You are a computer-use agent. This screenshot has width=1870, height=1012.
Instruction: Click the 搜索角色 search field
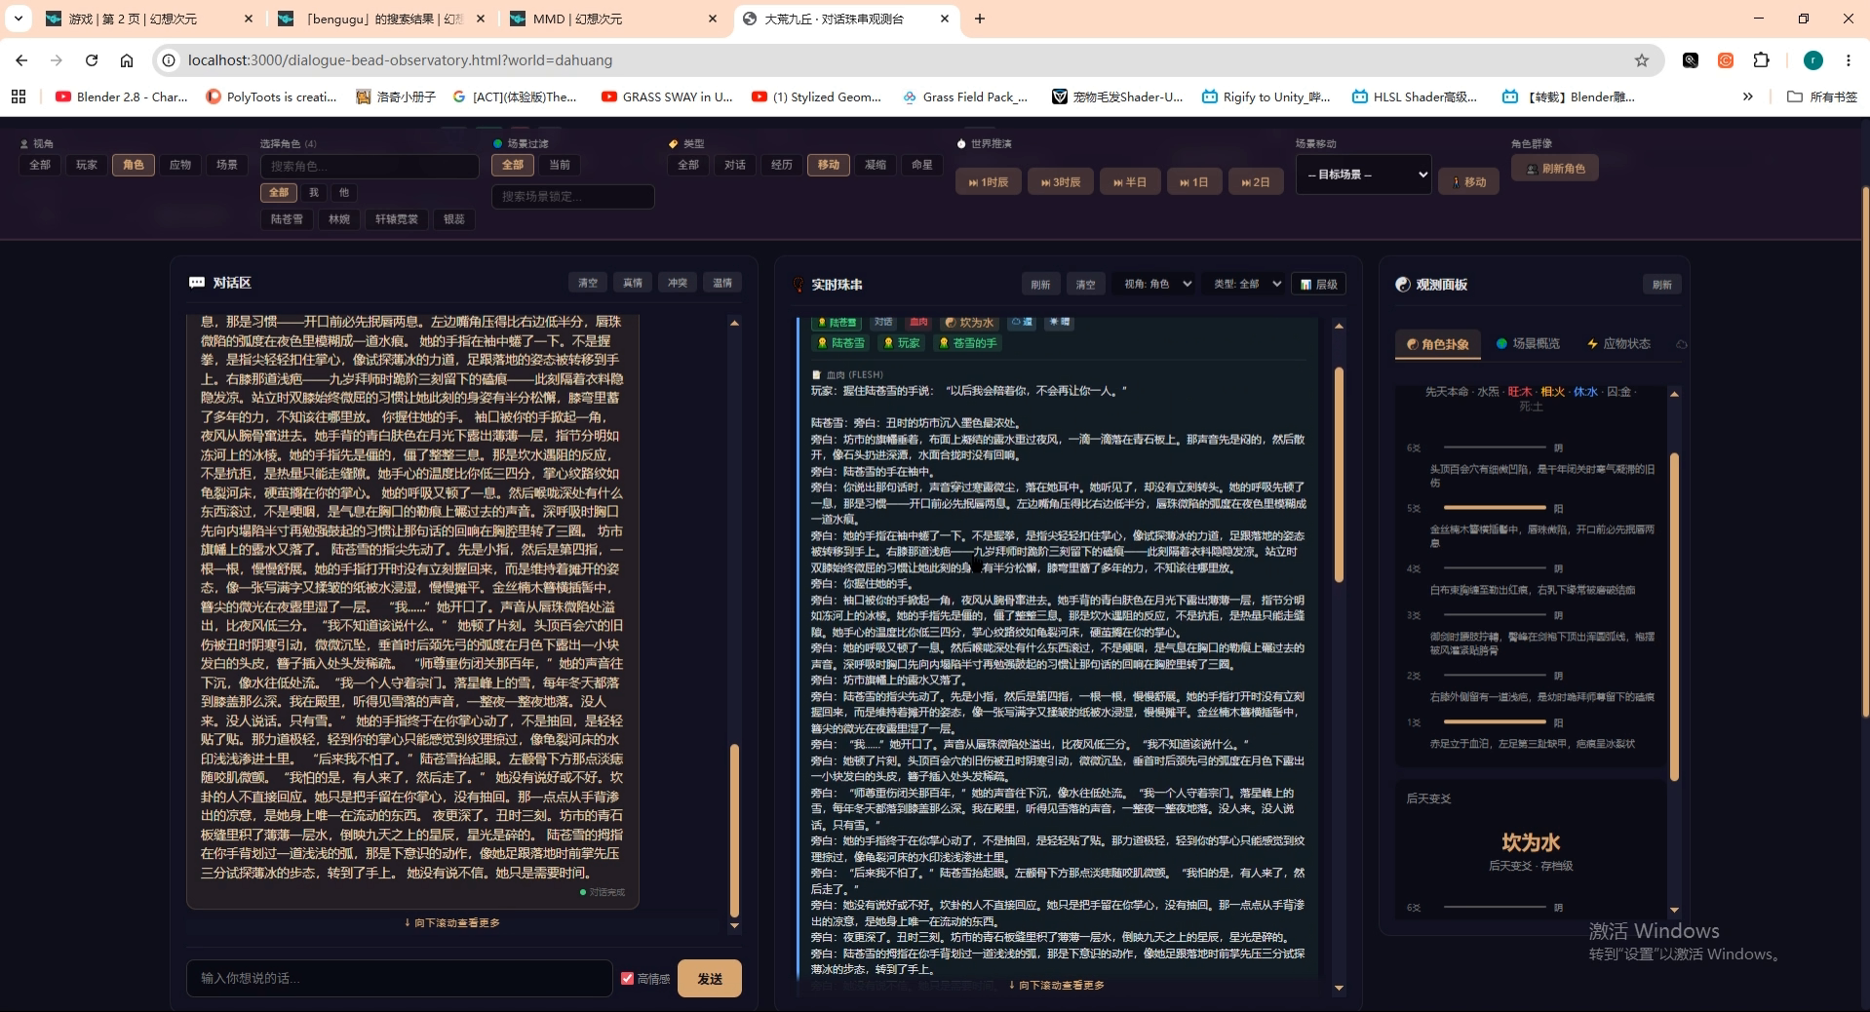click(370, 166)
